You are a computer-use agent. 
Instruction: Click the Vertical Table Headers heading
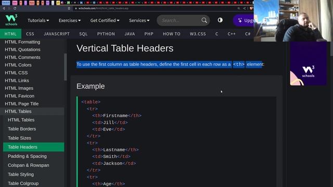coord(125,48)
